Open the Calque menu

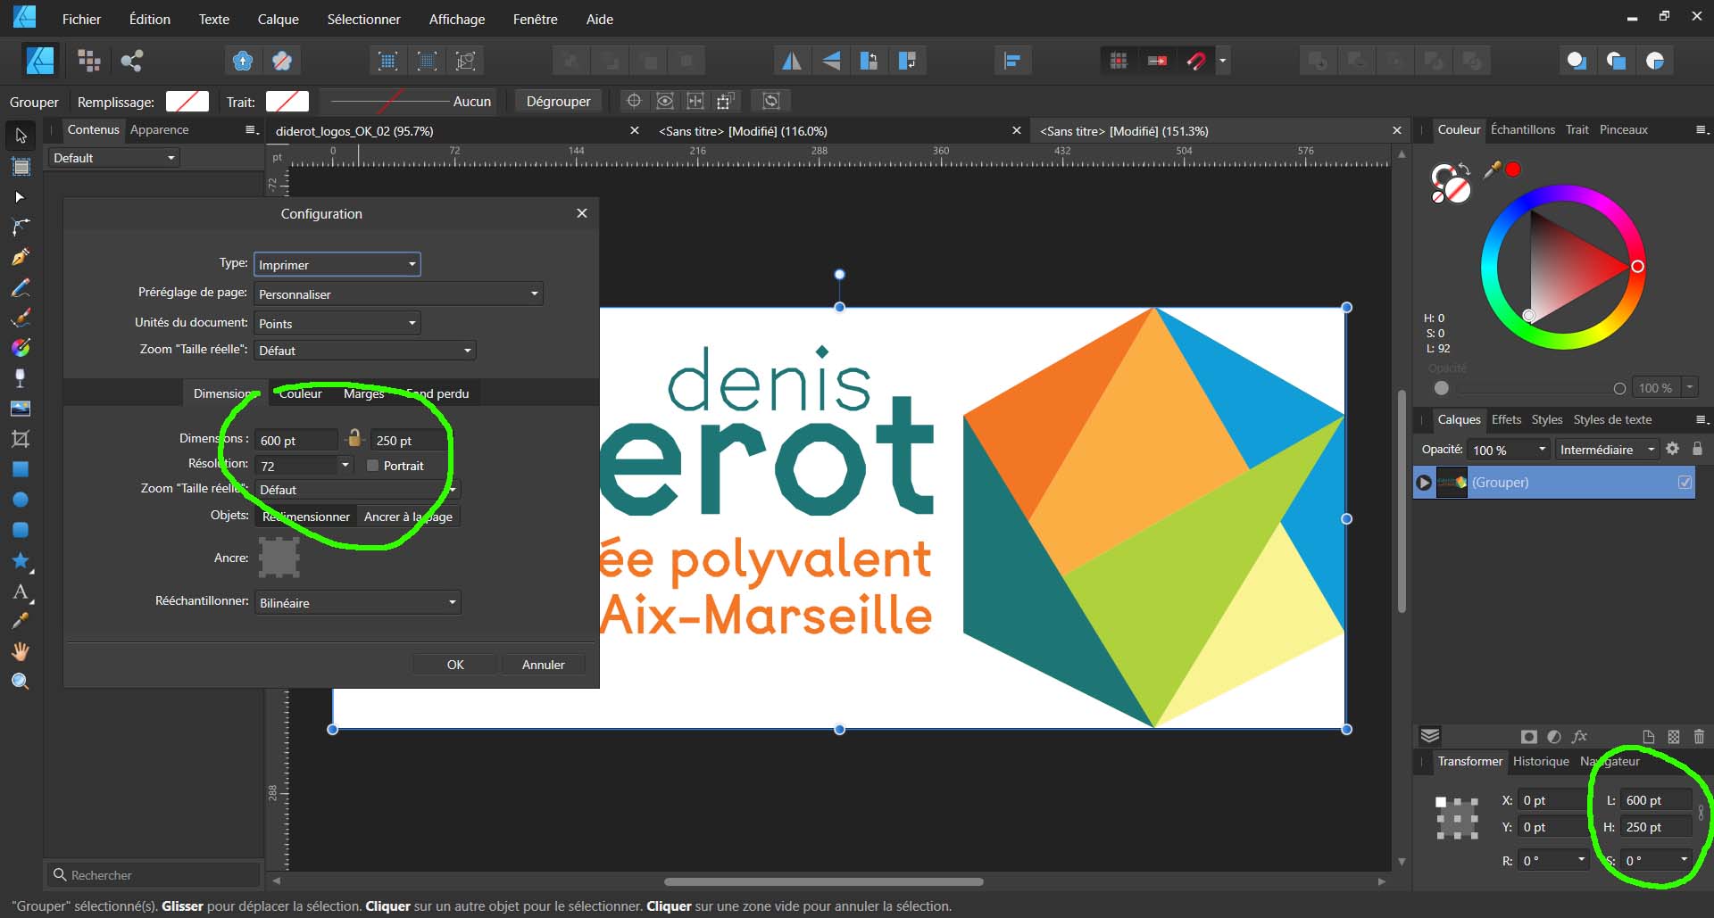pyautogui.click(x=278, y=19)
